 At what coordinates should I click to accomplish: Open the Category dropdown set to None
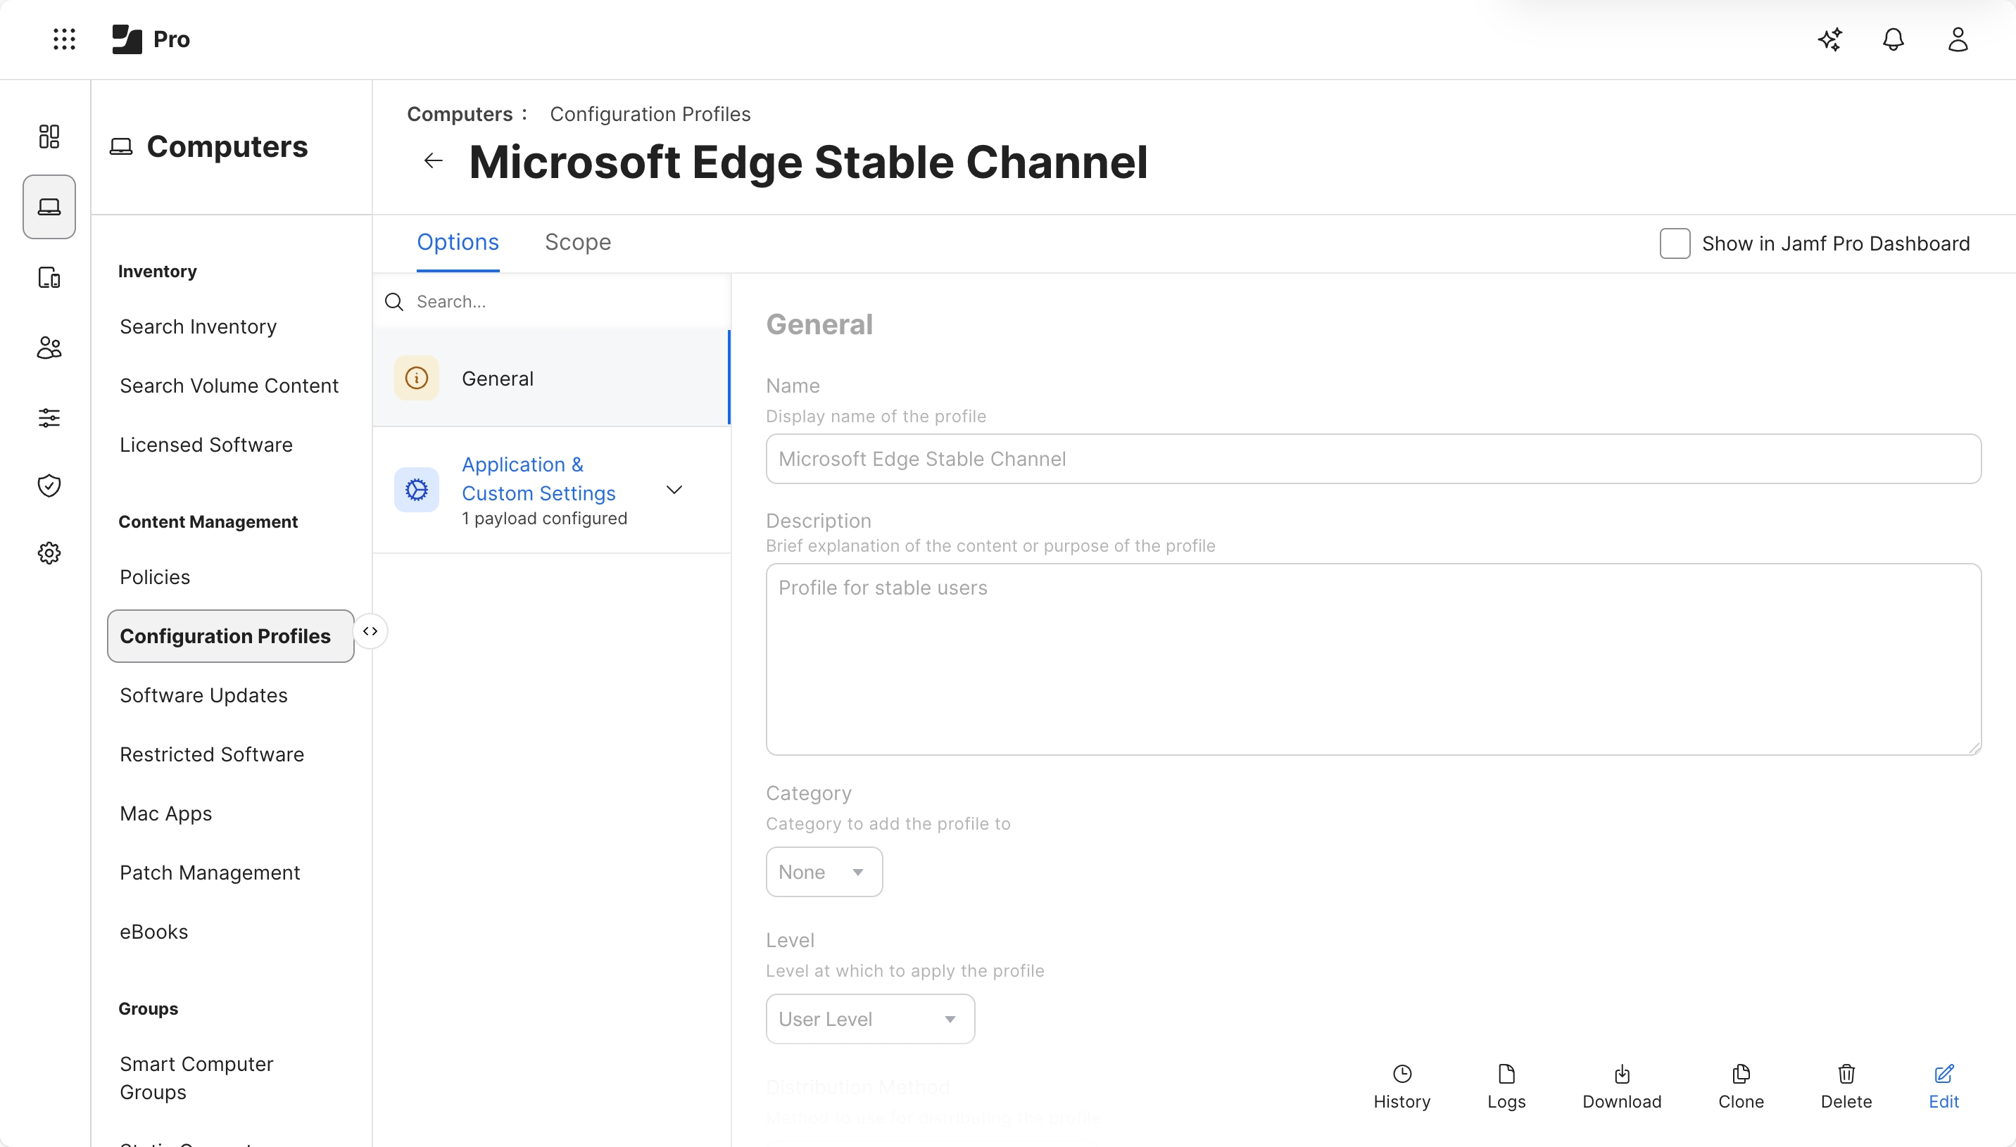(x=822, y=871)
